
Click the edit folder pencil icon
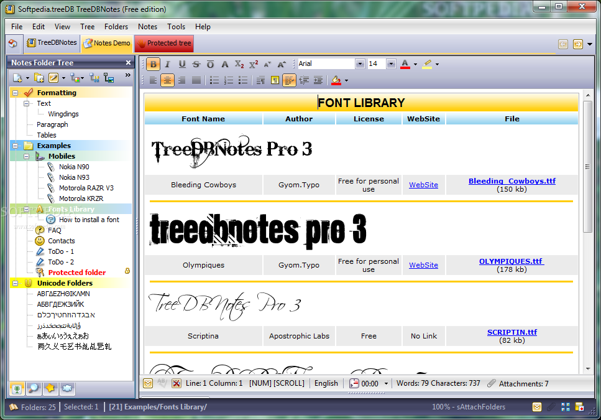tap(53, 78)
